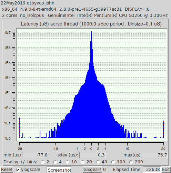Click the histogram peak at zero latency
Viewport: 171px width, 173px height.
[91, 37]
